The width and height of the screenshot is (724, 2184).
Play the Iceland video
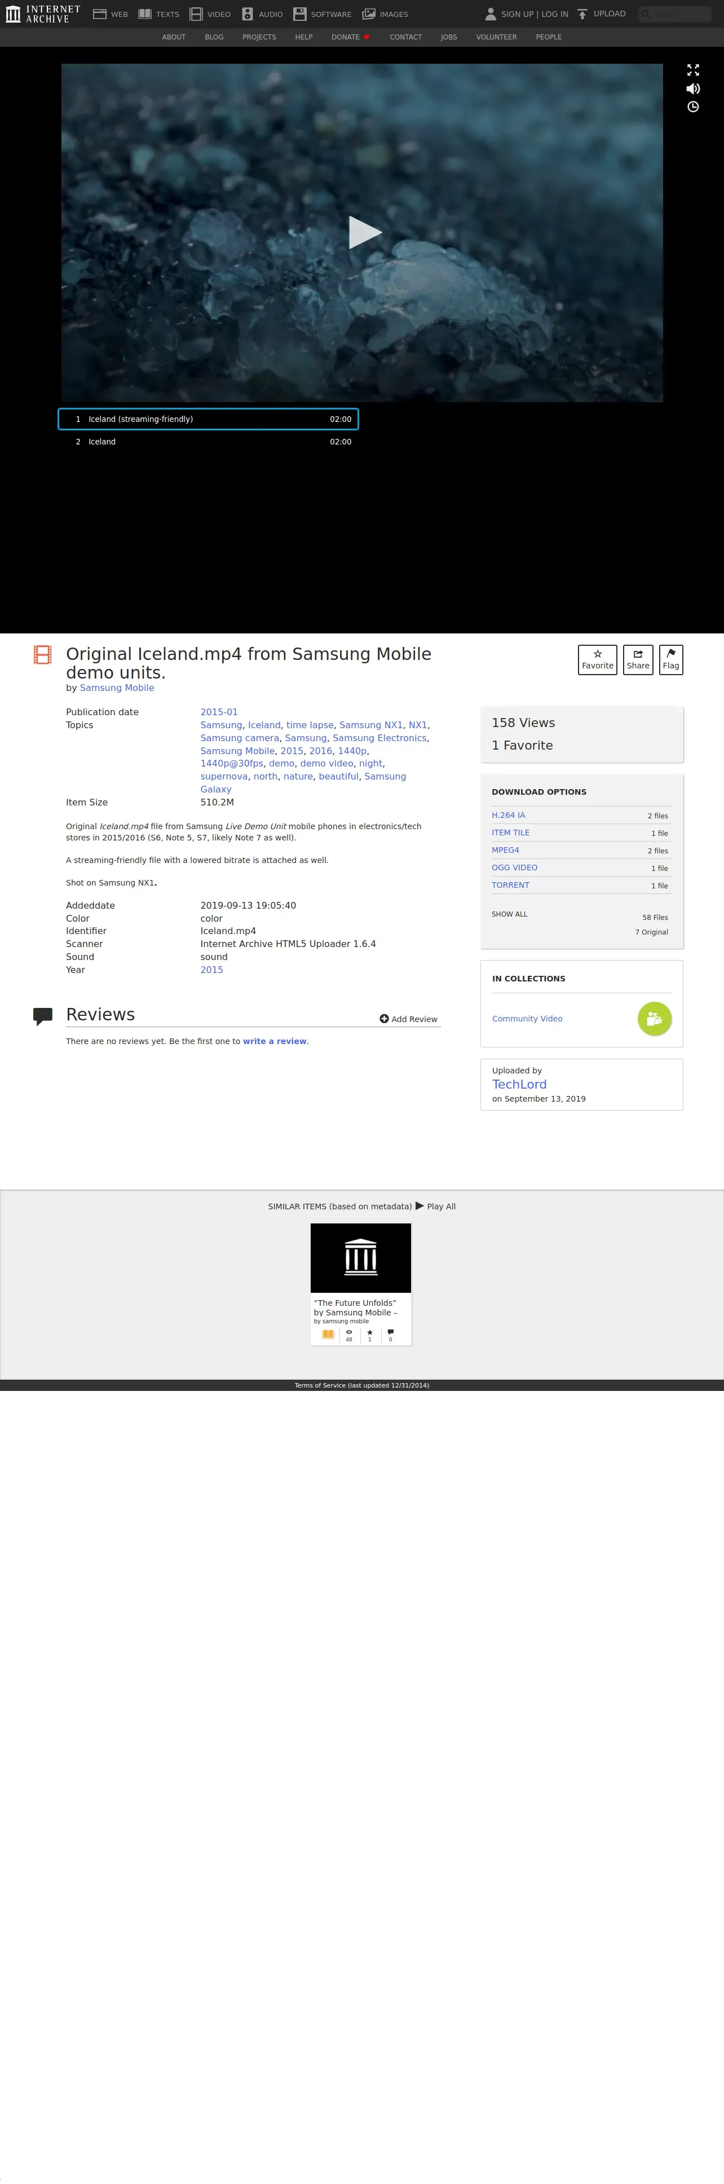pos(365,232)
